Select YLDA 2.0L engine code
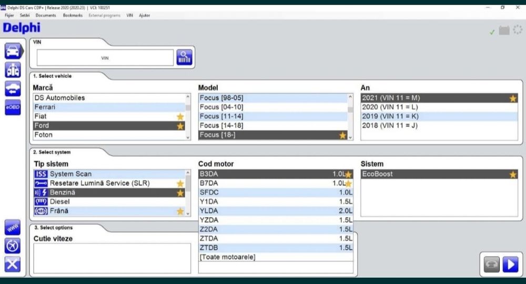 (x=276, y=211)
